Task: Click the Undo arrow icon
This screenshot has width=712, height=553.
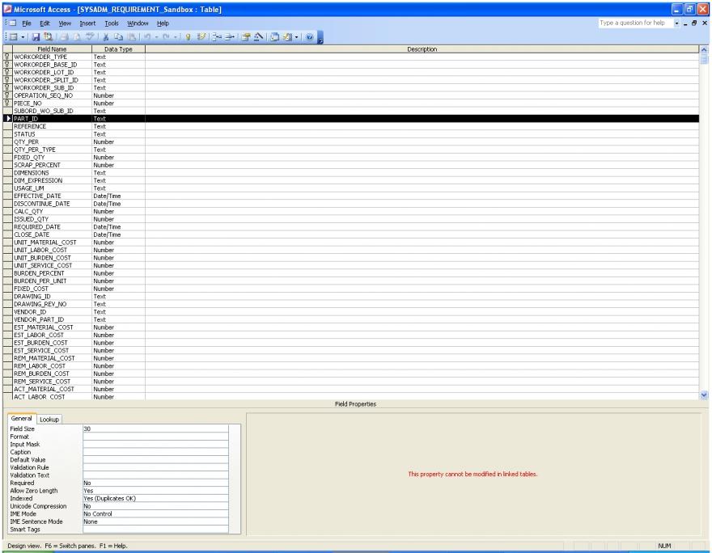Action: point(147,37)
